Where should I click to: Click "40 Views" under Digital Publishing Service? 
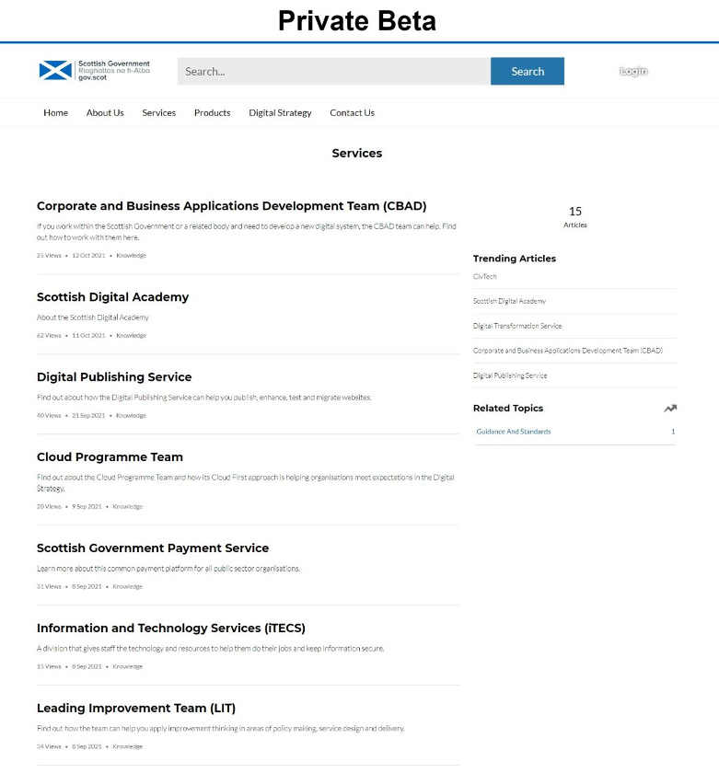coord(49,416)
